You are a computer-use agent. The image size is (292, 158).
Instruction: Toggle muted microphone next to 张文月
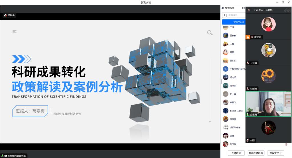coord(286,144)
